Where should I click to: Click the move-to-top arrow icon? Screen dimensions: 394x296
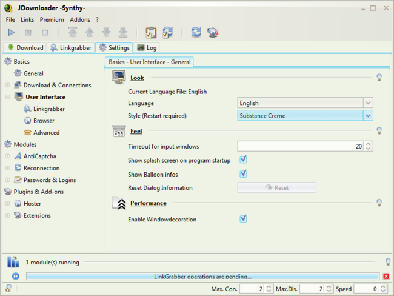pyautogui.click(x=73, y=32)
